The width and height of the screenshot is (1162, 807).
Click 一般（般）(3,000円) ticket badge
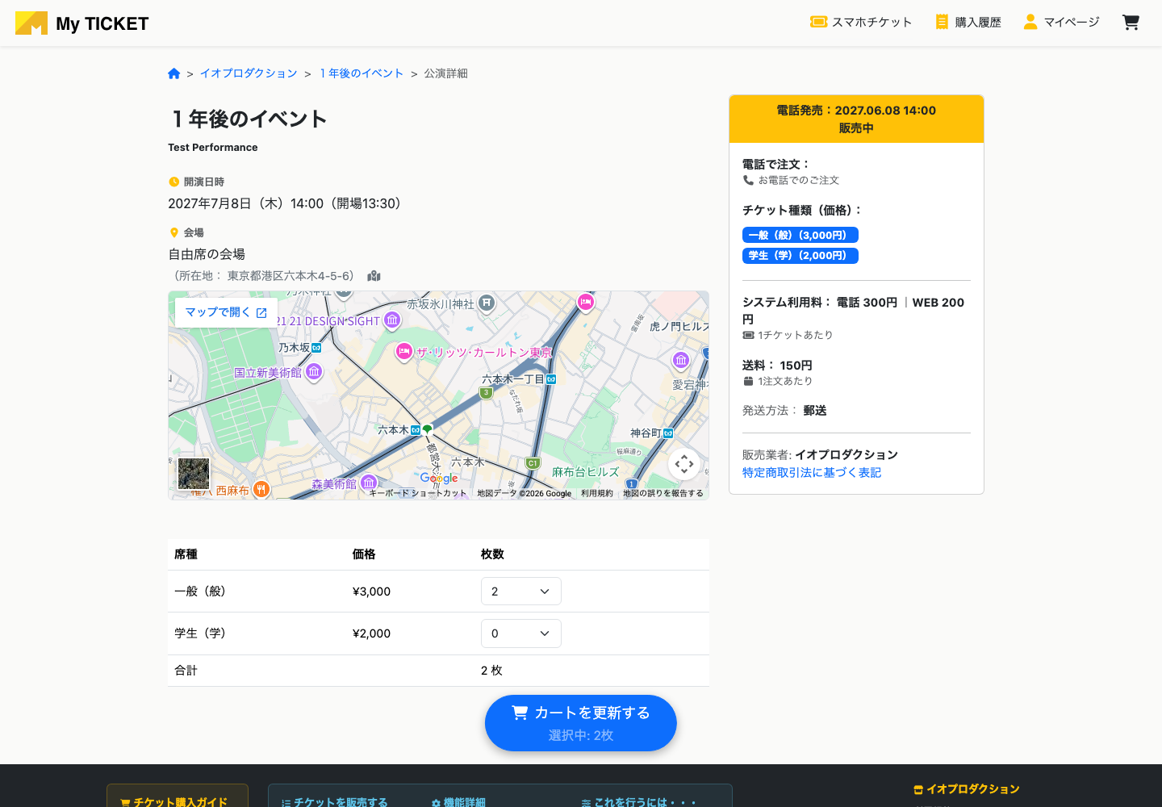pyautogui.click(x=800, y=235)
